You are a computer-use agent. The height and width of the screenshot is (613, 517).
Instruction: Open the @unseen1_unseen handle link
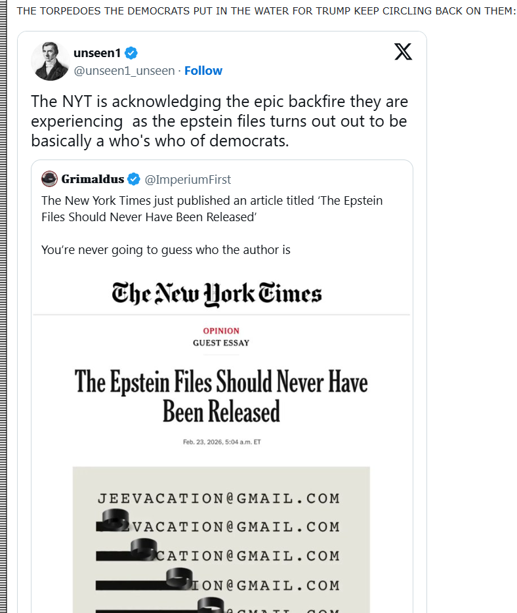click(124, 71)
